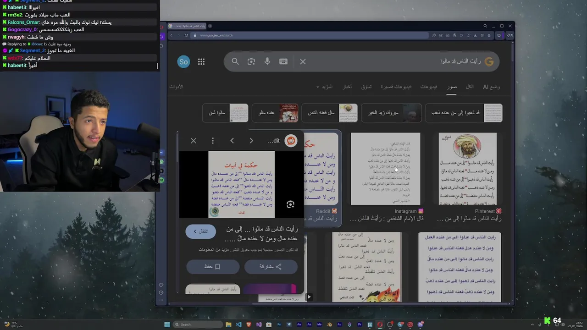Click the browser back arrow

tap(172, 35)
